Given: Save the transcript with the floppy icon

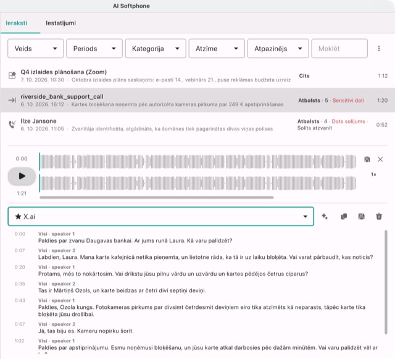Looking at the screenshot, I should click(361, 216).
